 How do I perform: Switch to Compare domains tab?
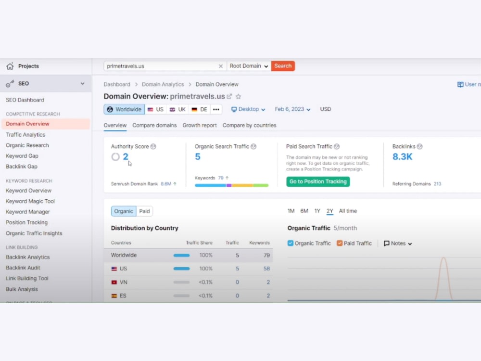point(154,125)
